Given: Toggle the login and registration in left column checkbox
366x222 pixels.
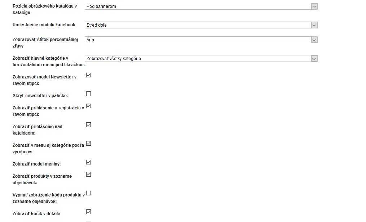Looking at the screenshot, I should tap(89, 106).
